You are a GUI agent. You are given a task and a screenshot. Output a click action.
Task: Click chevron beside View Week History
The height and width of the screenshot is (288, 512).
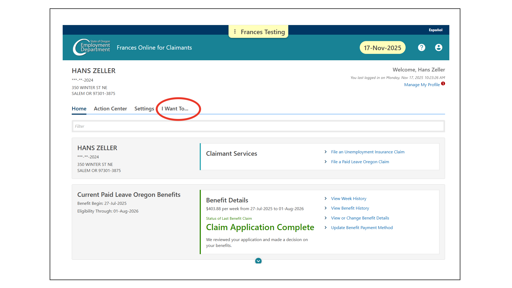[x=326, y=198]
